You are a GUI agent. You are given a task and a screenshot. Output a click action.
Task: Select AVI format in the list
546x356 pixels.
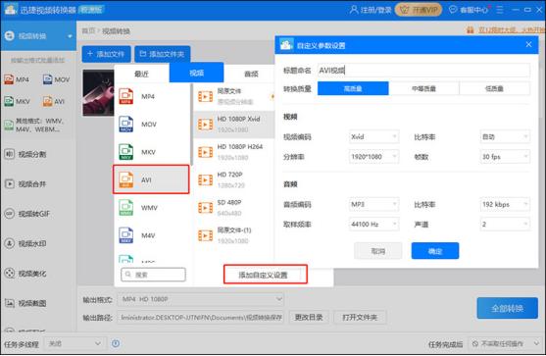click(151, 179)
